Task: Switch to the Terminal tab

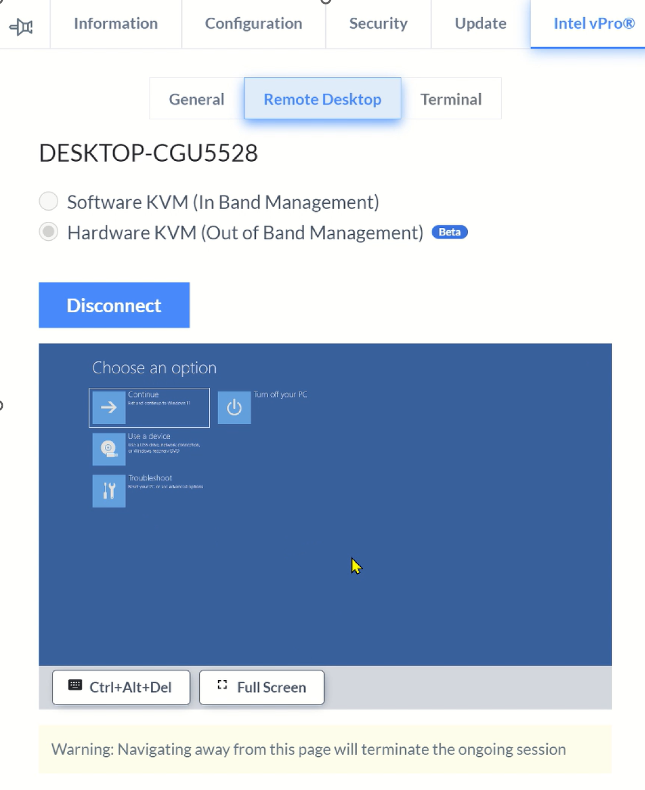Action: coord(451,99)
